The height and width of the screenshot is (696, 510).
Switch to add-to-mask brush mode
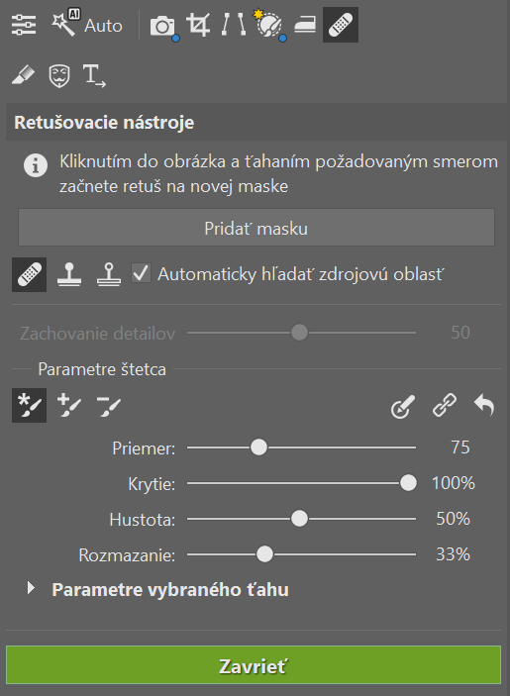(x=68, y=405)
